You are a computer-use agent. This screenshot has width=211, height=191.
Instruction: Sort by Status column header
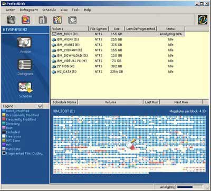tap(171, 29)
